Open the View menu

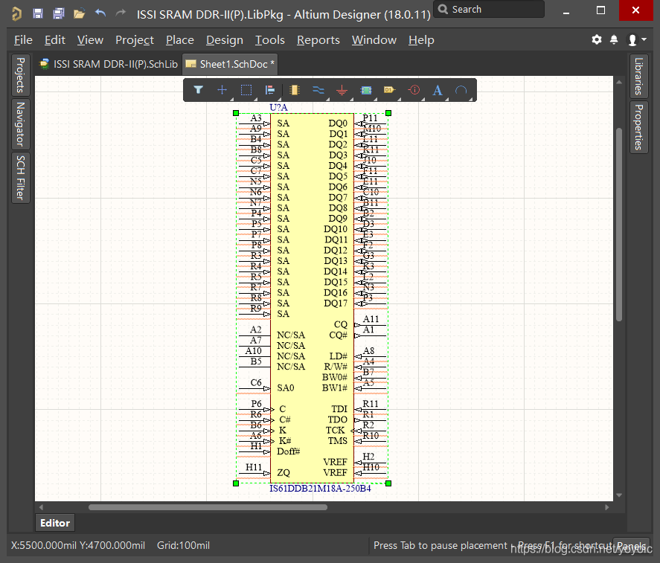[90, 40]
